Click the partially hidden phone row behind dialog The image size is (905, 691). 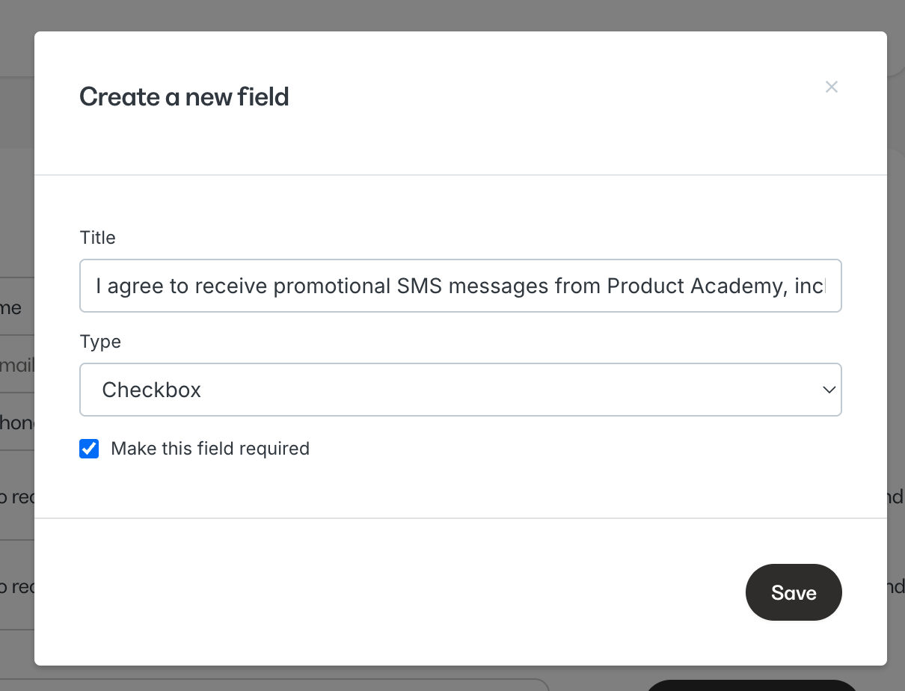pos(17,422)
